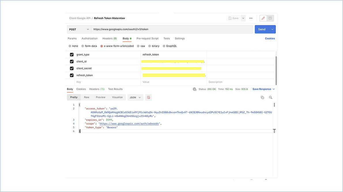Open the more actions ellipsis menu
The image size is (343, 192).
[x=250, y=18]
